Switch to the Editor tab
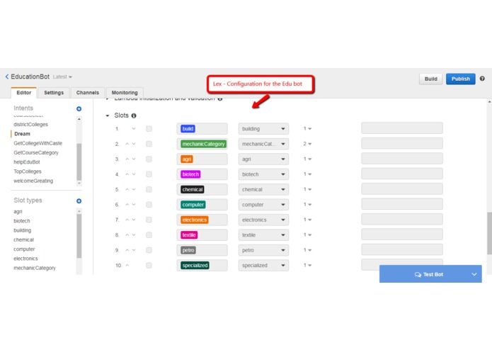The image size is (492, 350). 24,93
